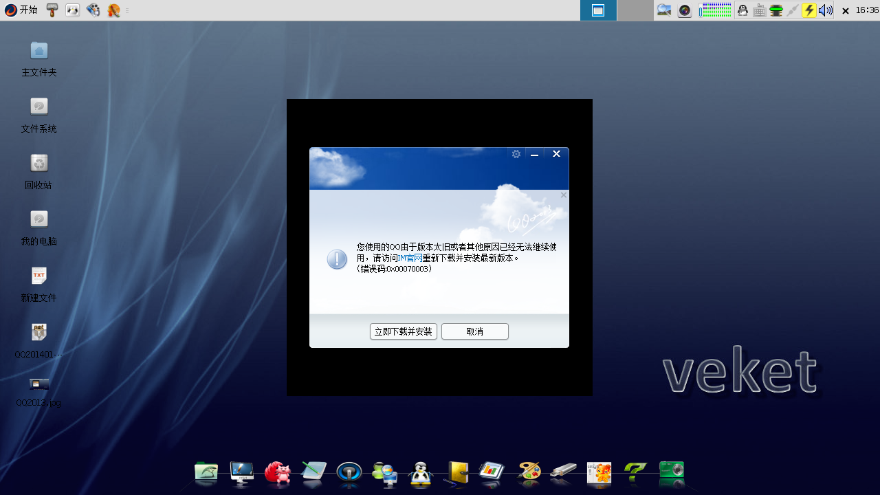
Task: Launch the green camera dock icon
Action: click(x=671, y=472)
